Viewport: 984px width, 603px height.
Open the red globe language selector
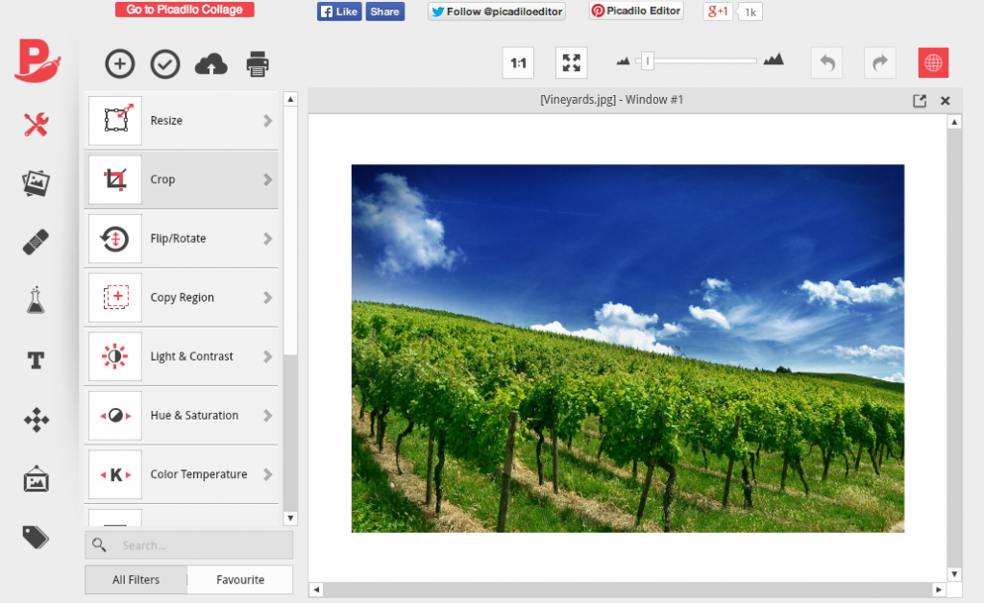click(932, 62)
